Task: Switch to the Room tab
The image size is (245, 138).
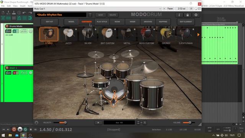Action: (117, 22)
